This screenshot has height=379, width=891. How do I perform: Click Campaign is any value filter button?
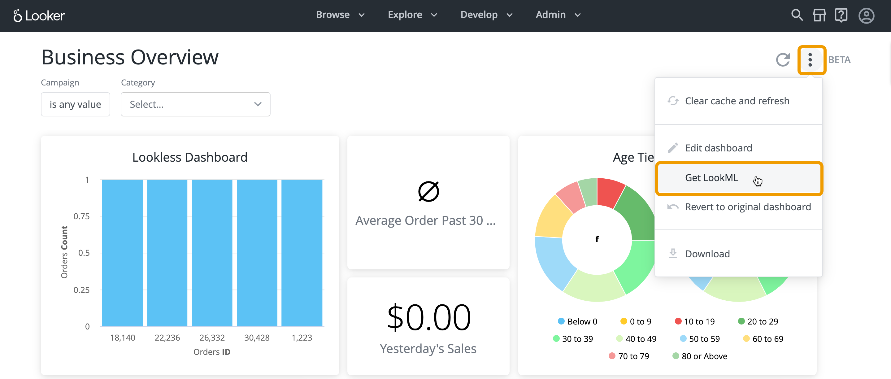(75, 104)
